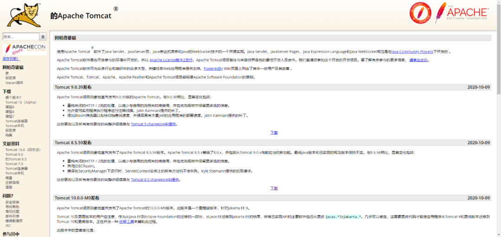Open the 维基 wiki link
The image size is (501, 237).
(9, 178)
